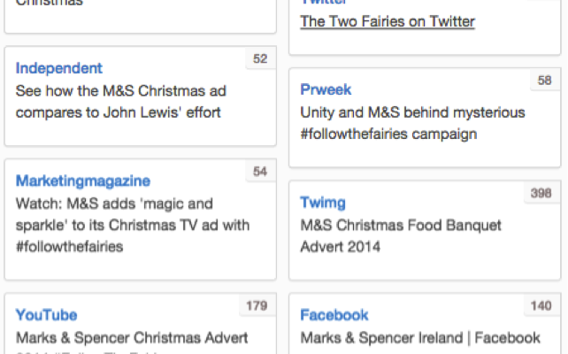The width and height of the screenshot is (568, 354).
Task: Select the Unity and M&S mysterious campaign text
Action: coord(413,123)
